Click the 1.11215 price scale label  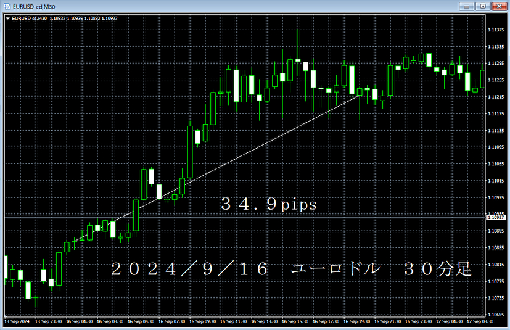click(496, 97)
